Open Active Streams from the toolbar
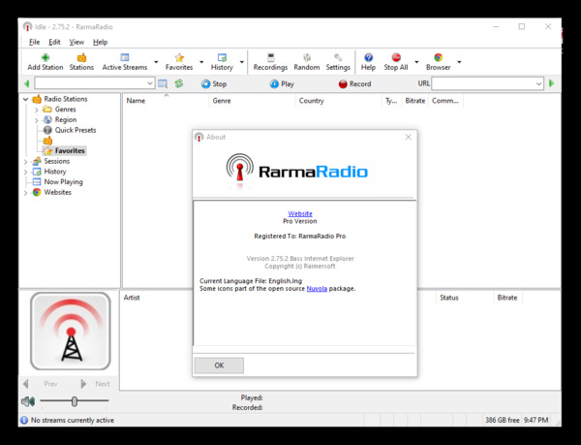The width and height of the screenshot is (581, 445). pos(125,62)
